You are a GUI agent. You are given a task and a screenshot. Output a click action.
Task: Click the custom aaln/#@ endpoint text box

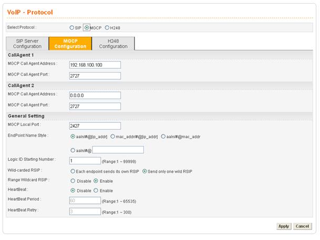pyautogui.click(x=118, y=150)
